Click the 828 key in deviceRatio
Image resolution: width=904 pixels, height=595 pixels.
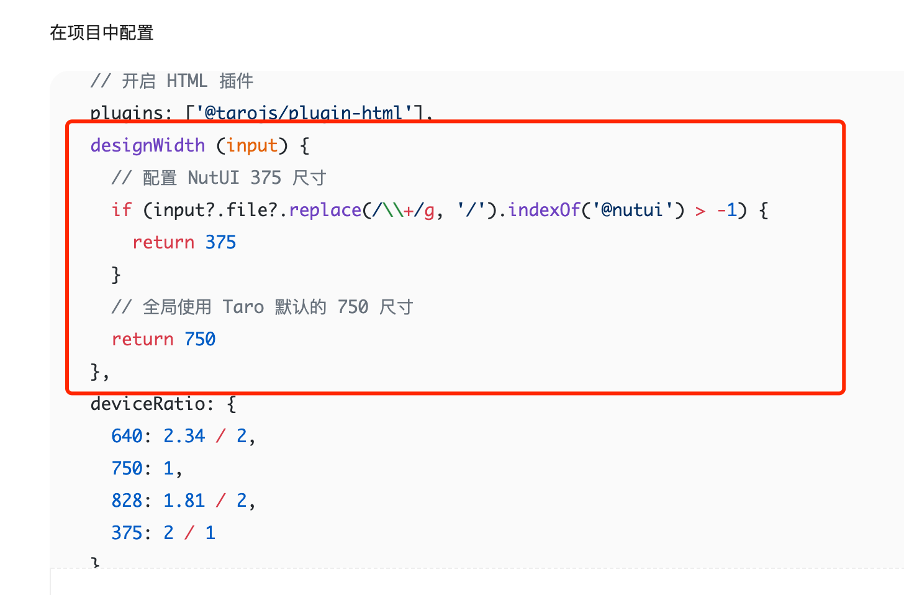127,501
